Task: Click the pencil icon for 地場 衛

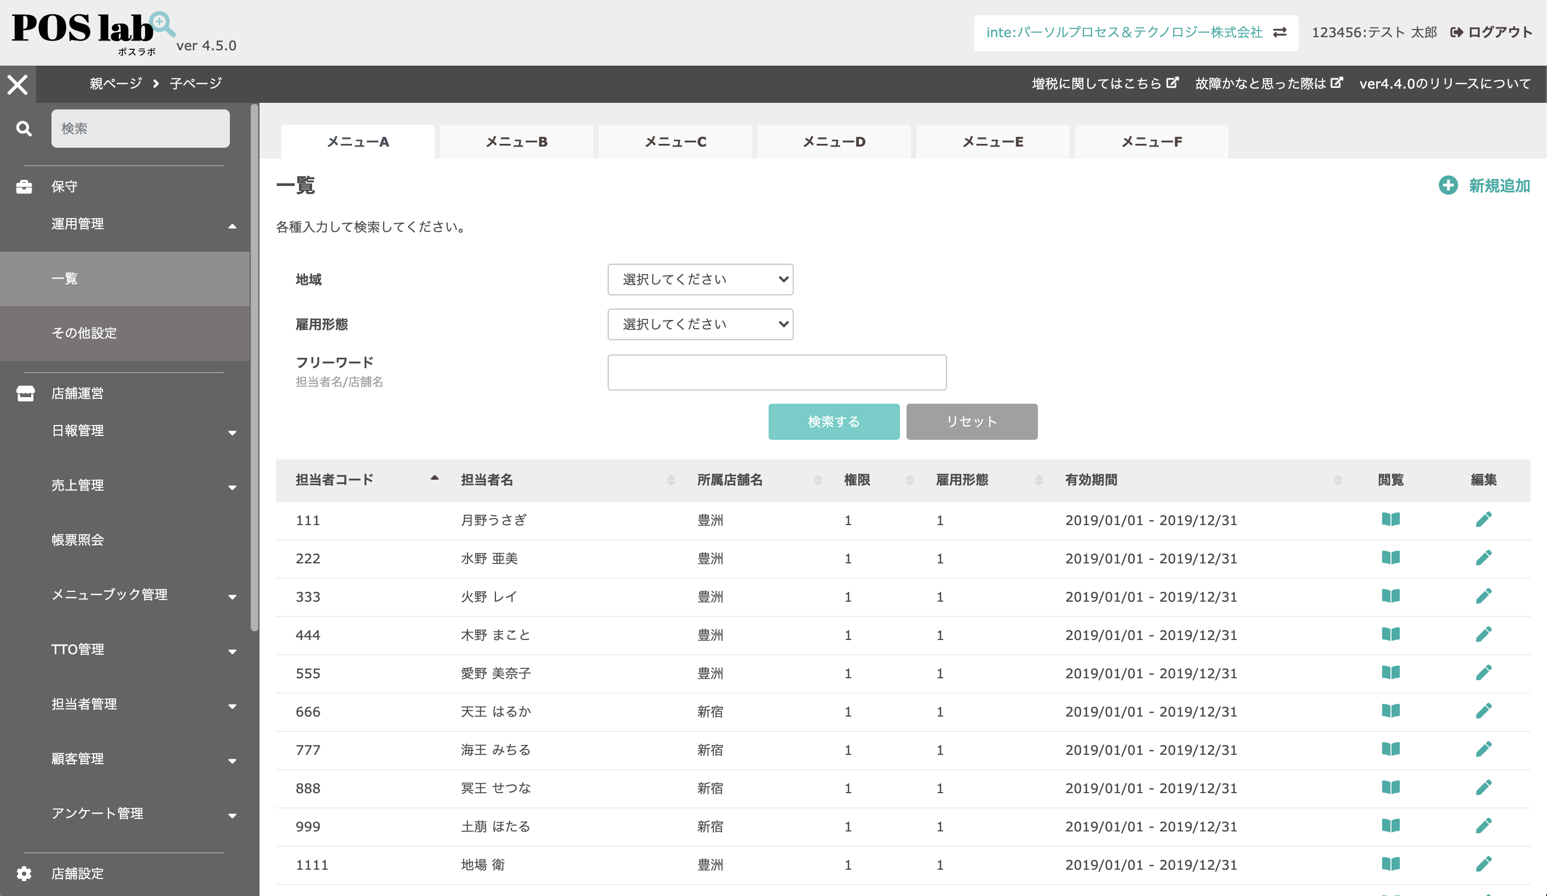Action: pos(1483,864)
